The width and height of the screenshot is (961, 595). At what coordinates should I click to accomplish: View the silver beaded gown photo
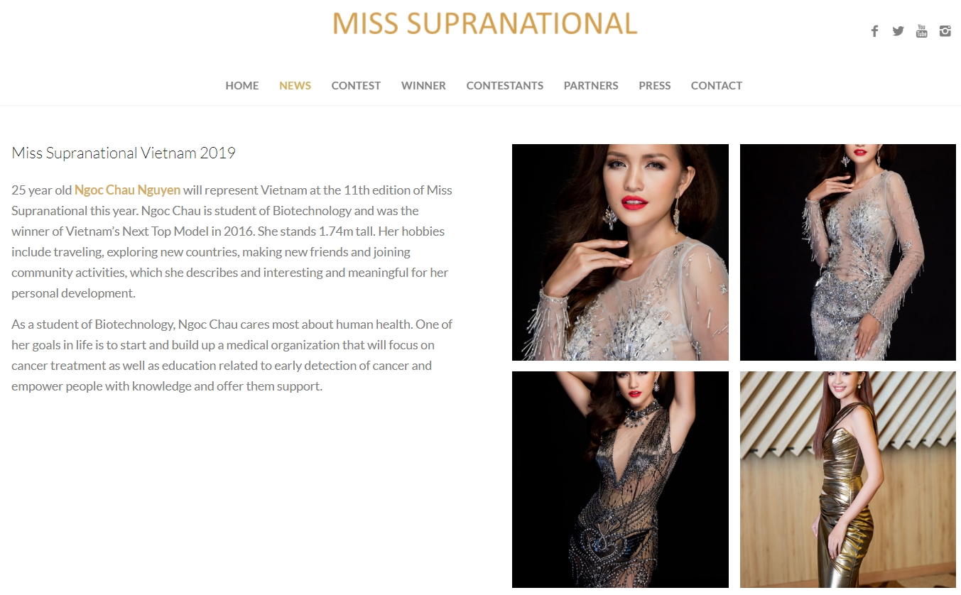tap(848, 252)
